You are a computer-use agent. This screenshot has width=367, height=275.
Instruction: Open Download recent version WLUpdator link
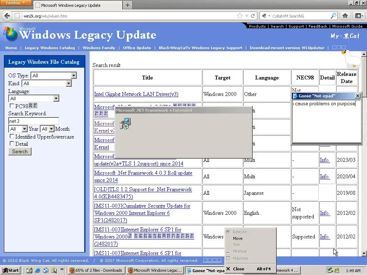pyautogui.click(x=287, y=48)
